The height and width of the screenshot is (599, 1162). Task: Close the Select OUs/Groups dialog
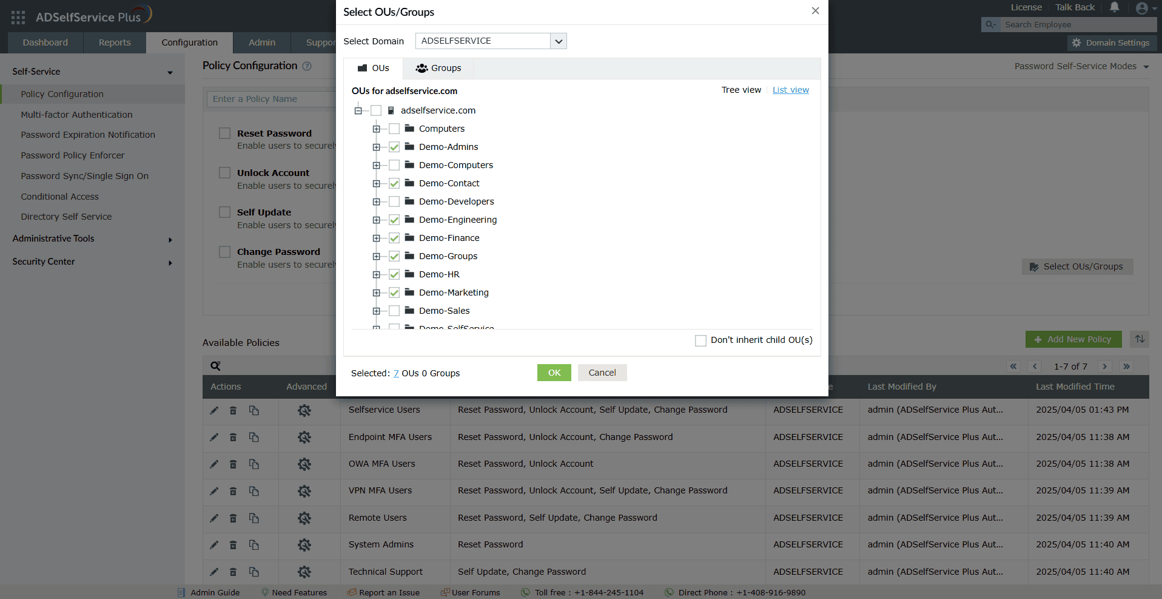point(815,11)
